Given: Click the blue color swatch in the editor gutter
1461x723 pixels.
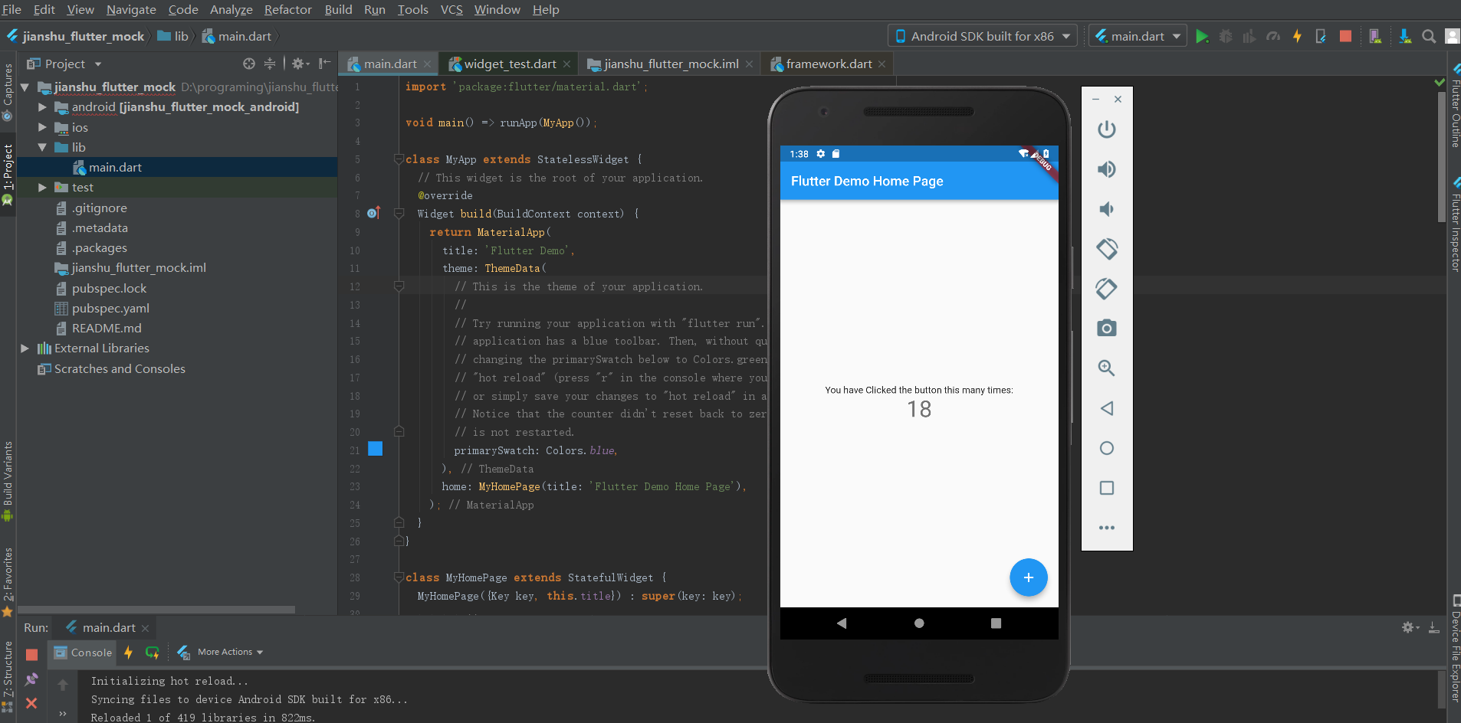Looking at the screenshot, I should [376, 449].
